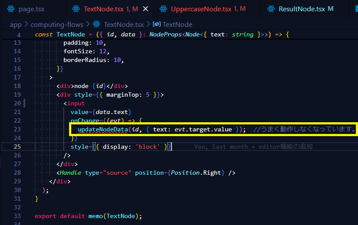358x225 pixels.
Task: Expand chevron after 'TextNode.tsx' breadcrumb
Action: [148, 24]
